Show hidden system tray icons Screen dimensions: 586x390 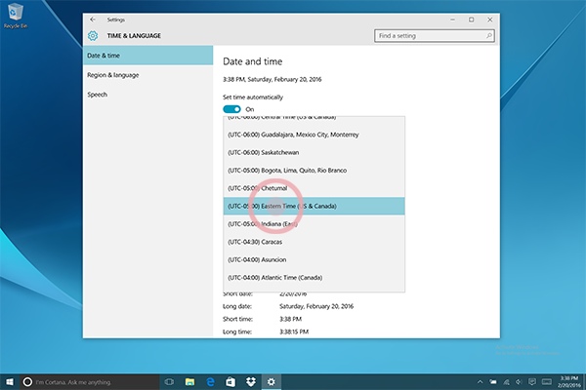480,382
